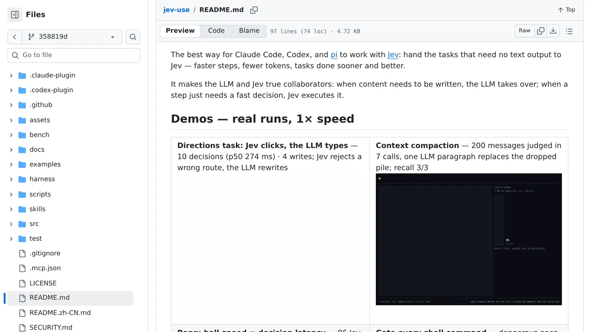Screen dimensions: 591x332
Task: Expand the skills folder chevron
Action: tap(11, 209)
